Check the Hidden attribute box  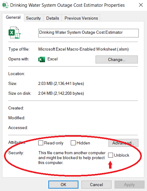tap(73, 143)
